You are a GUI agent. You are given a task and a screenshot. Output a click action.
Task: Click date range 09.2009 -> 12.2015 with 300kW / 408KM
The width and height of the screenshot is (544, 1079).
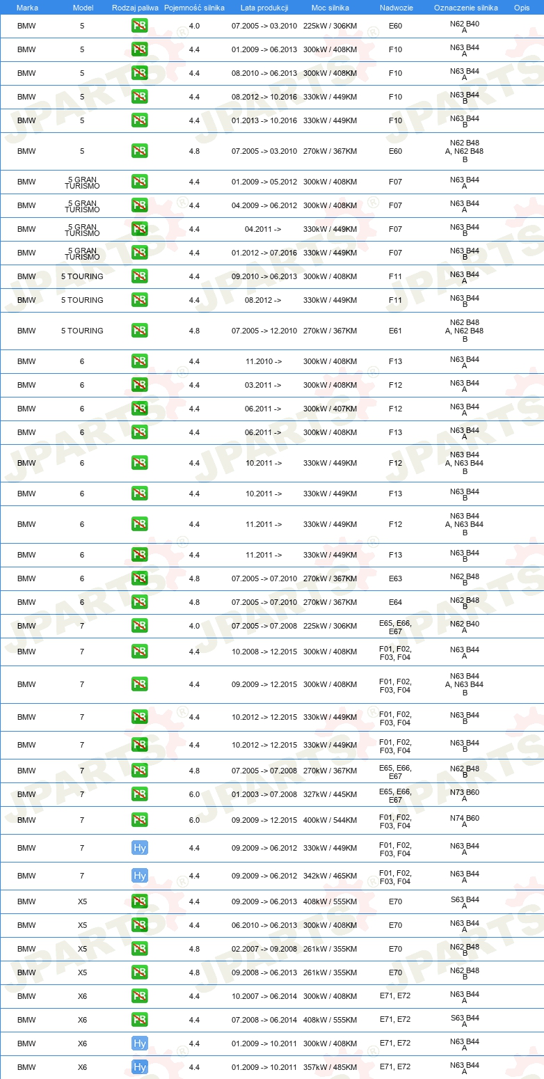click(x=264, y=684)
